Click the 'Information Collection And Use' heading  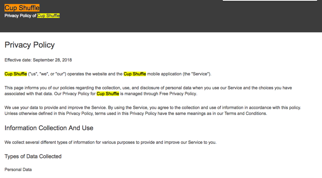coord(49,128)
